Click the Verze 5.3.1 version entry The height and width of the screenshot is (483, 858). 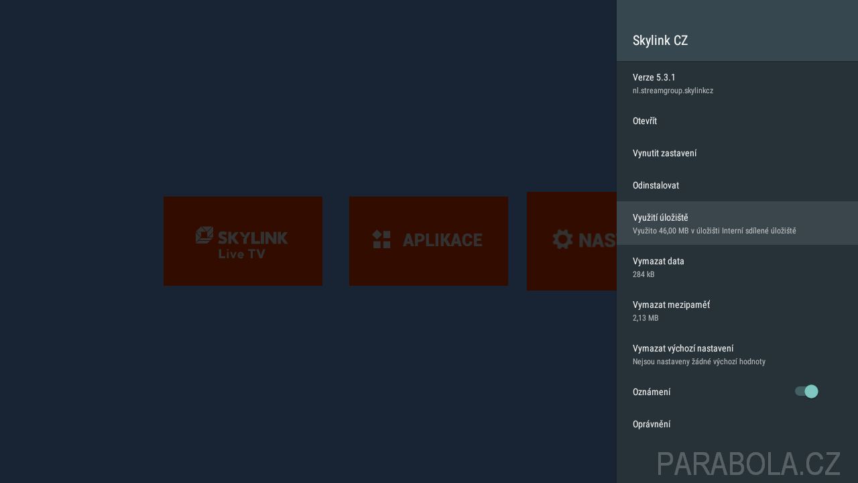tap(737, 83)
